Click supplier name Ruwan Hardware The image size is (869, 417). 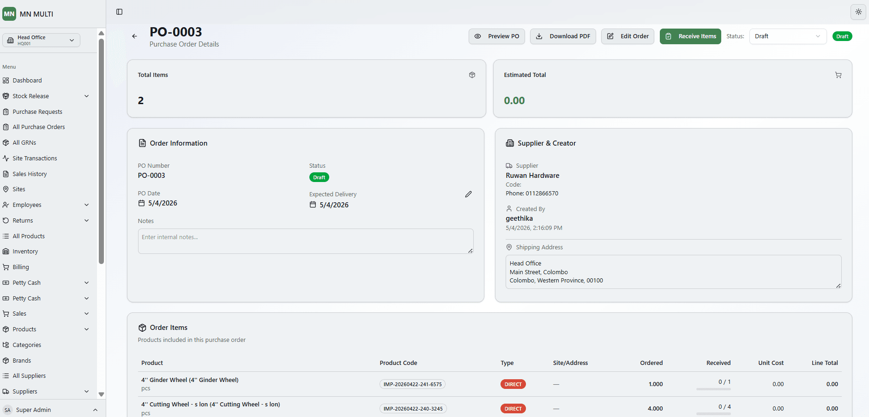pos(532,176)
